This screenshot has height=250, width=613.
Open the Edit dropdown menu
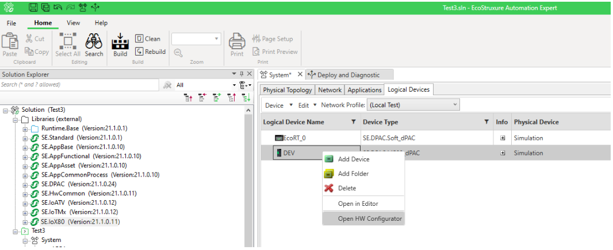(x=307, y=106)
